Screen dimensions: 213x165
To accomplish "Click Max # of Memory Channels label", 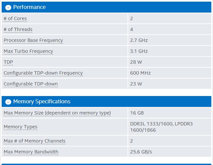I will coord(34,141).
